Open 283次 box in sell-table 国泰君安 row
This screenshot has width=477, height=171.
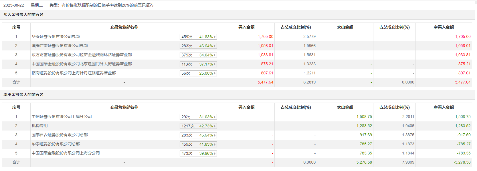pyautogui.click(x=198, y=135)
